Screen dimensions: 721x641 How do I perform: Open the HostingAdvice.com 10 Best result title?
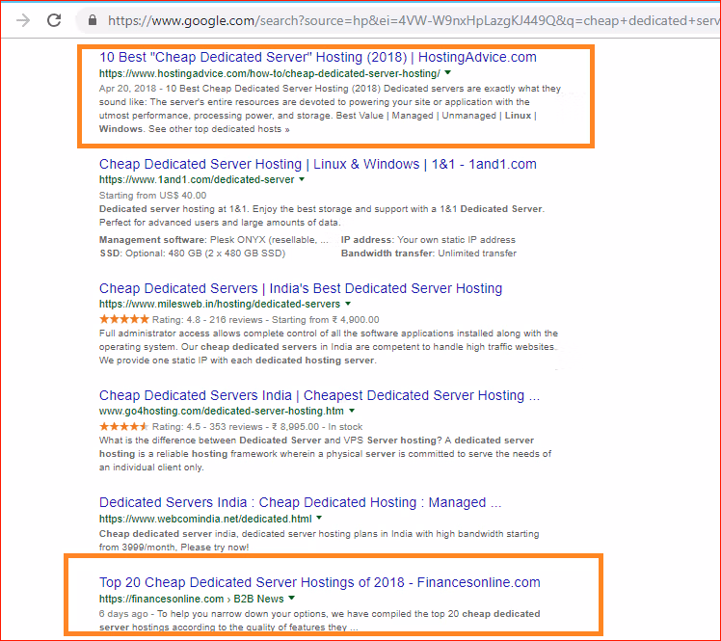point(318,57)
